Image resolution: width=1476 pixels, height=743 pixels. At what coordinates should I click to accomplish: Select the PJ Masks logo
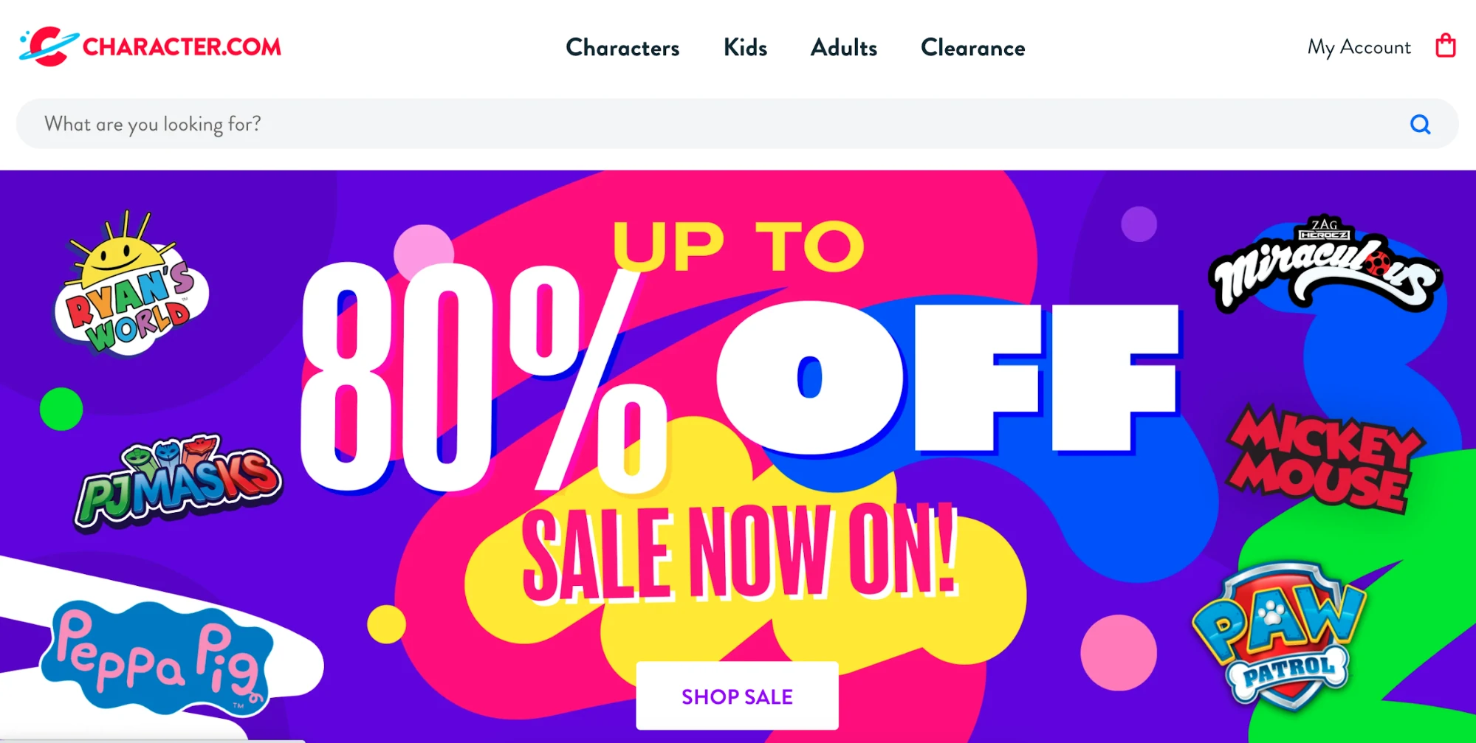(x=178, y=483)
